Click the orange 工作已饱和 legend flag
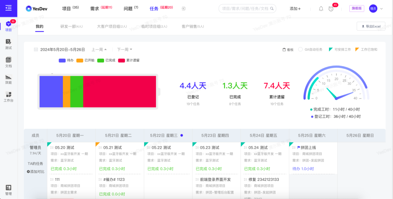 (x=357, y=49)
